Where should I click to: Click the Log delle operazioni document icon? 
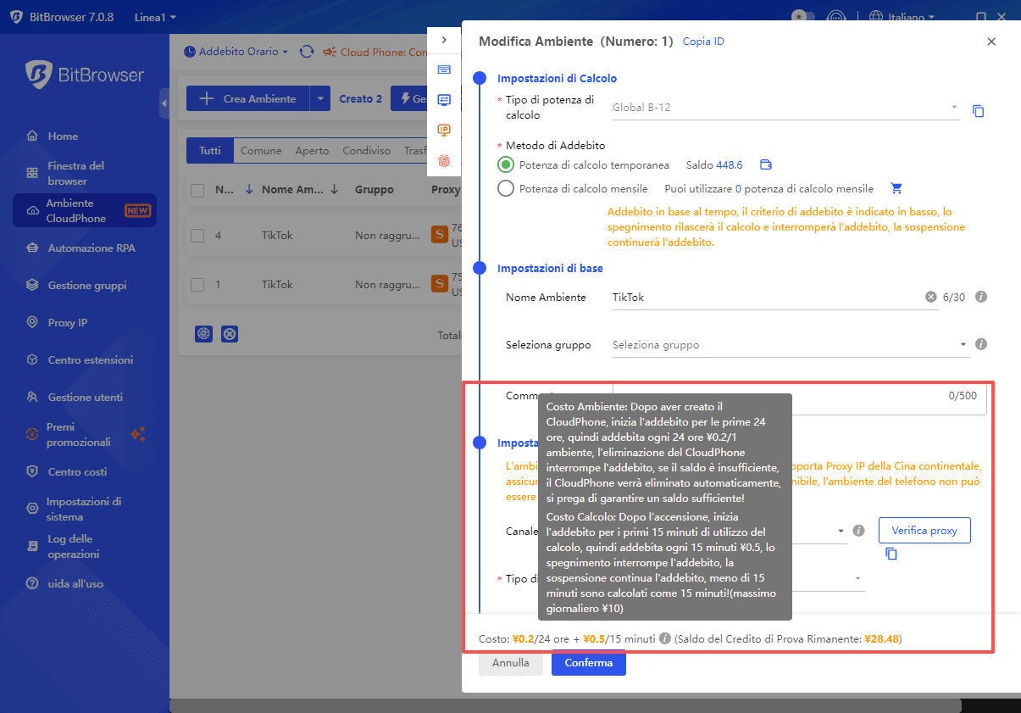[x=32, y=546]
